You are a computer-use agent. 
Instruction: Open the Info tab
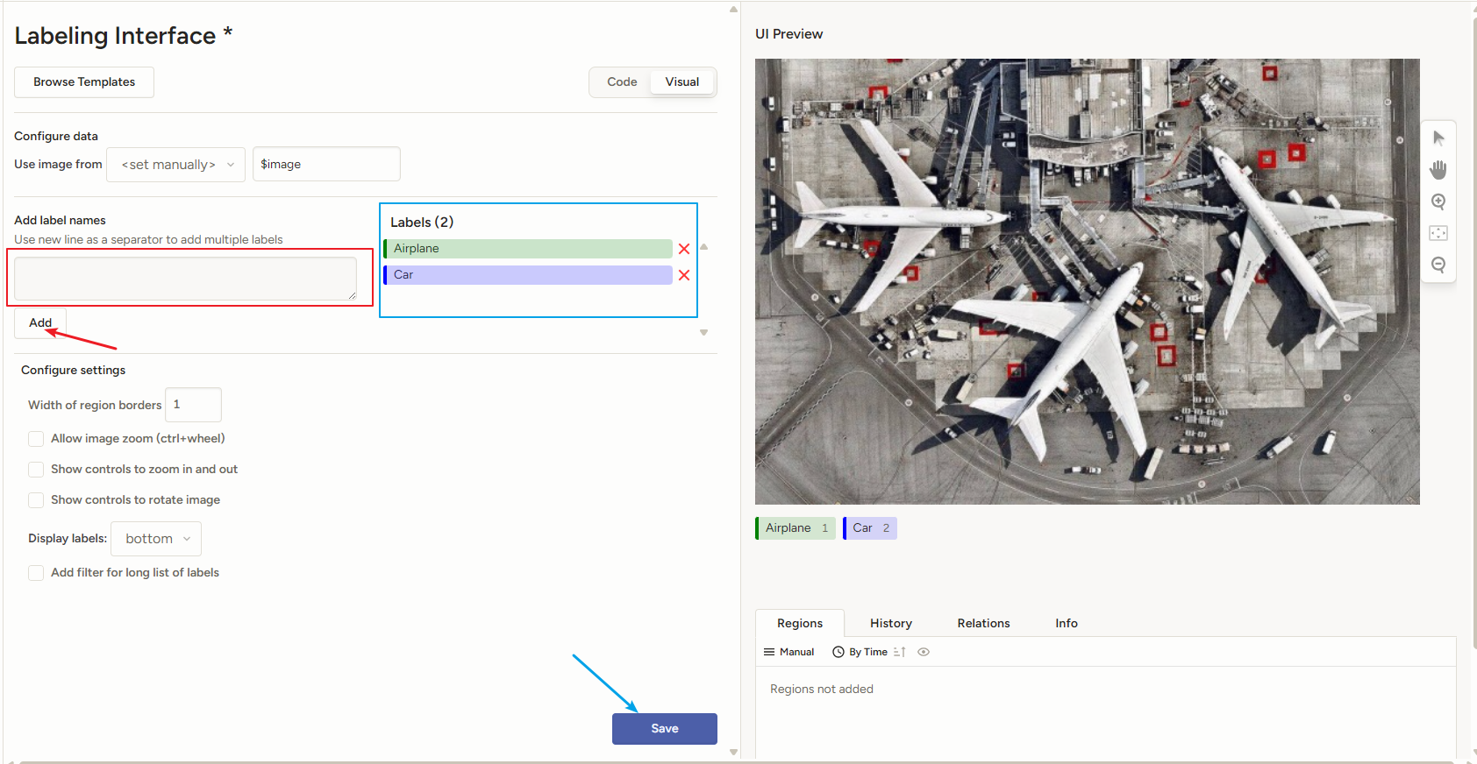[1067, 623]
